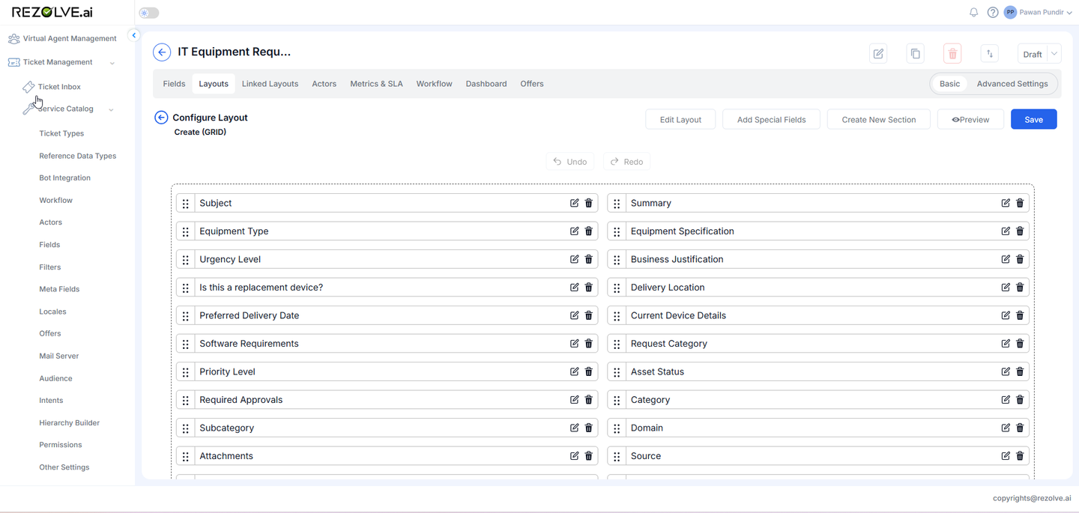This screenshot has height=513, width=1079.
Task: Edit the Delivery Location field
Action: [1006, 288]
